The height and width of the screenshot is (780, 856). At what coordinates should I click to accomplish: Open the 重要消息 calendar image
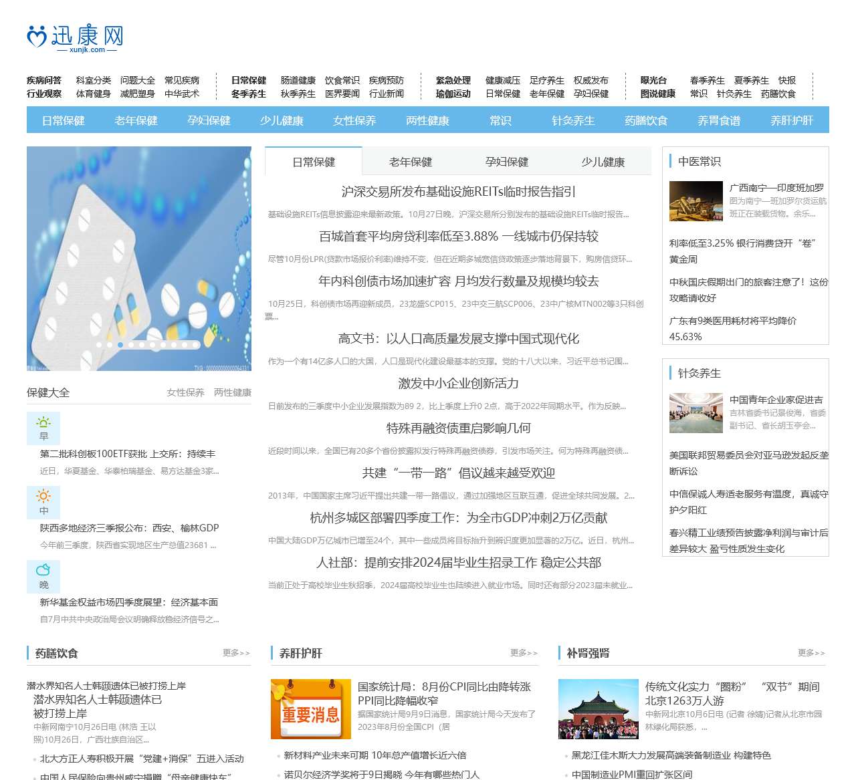pos(310,709)
